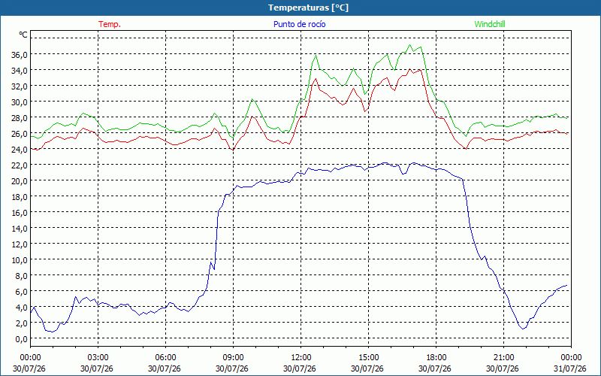601x376 pixels.
Task: Click the °C unit label on axis
Action: coord(23,35)
